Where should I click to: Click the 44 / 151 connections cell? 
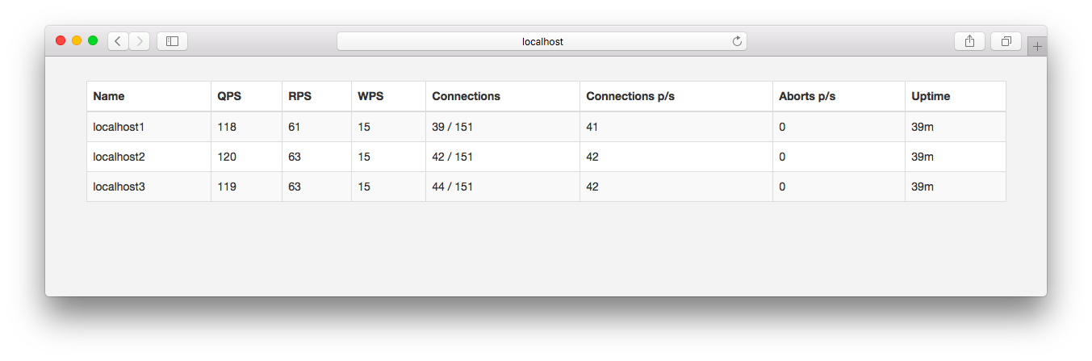click(453, 187)
